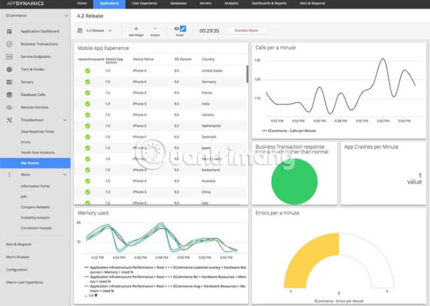Click the Add Widget plus icon

136,28
